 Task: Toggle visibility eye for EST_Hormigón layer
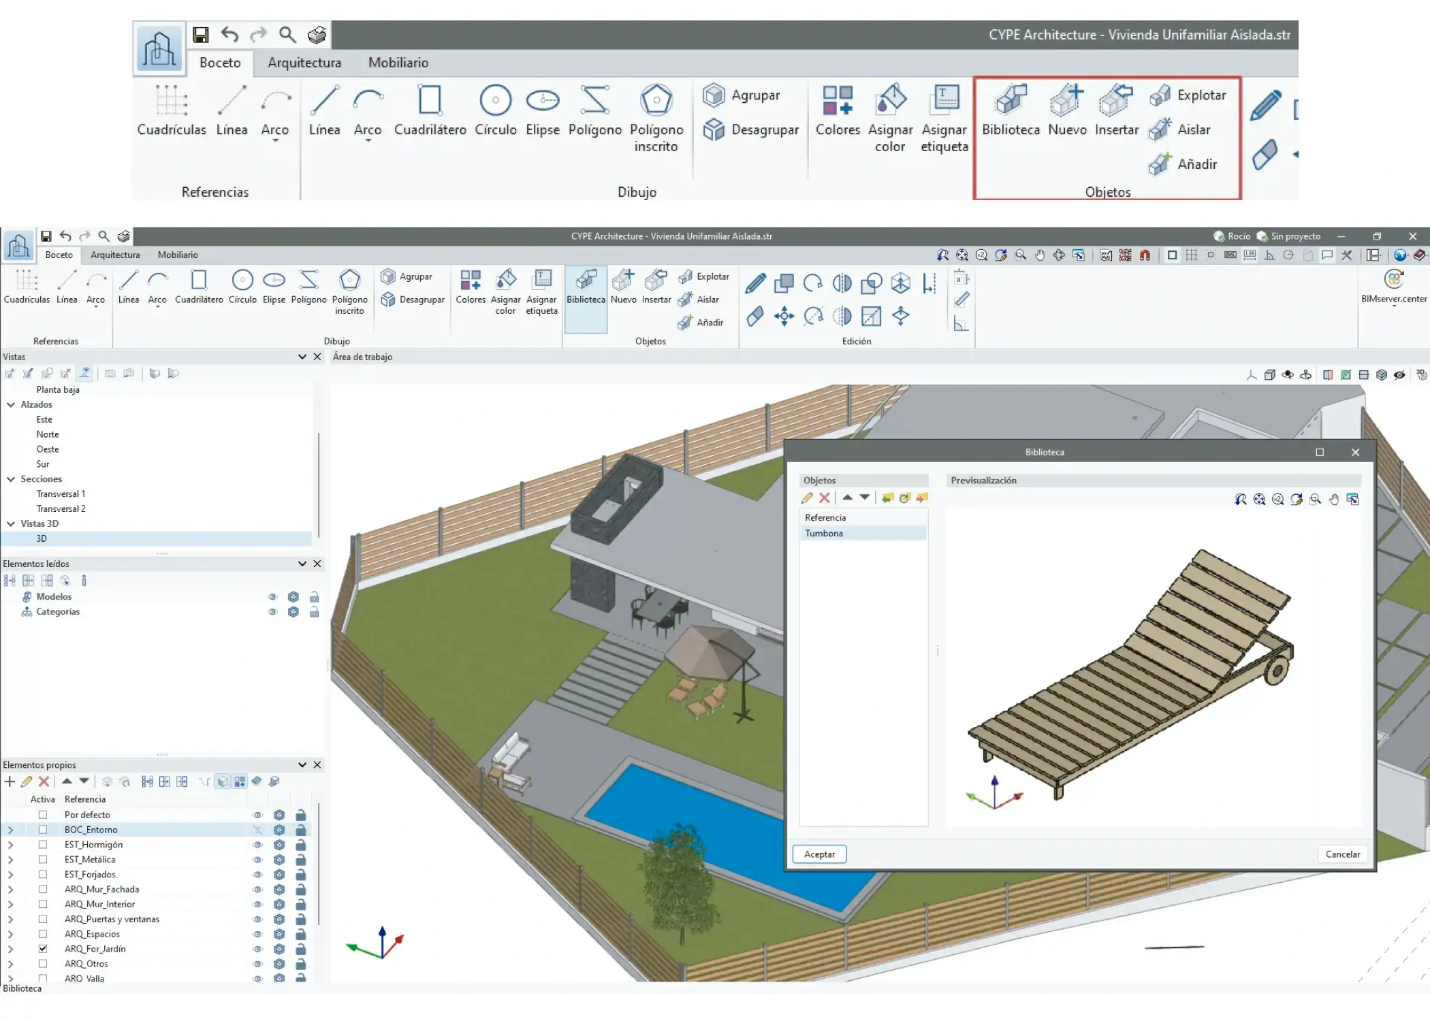(x=257, y=845)
